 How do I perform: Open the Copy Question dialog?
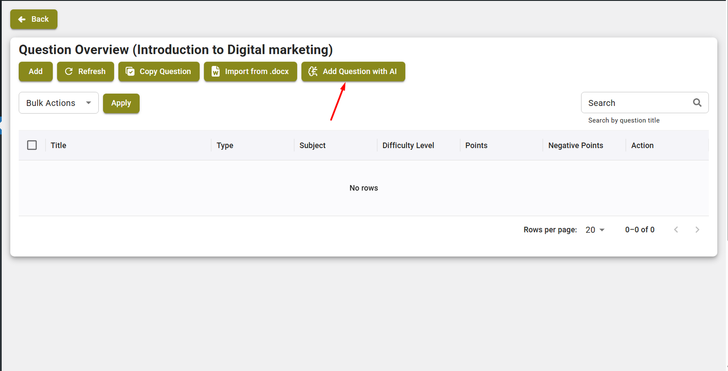(x=159, y=71)
